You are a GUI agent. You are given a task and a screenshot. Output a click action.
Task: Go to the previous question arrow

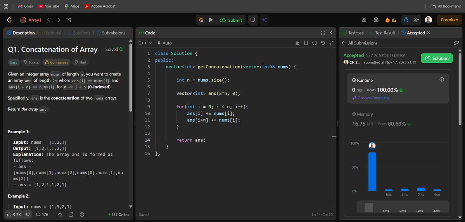pyautogui.click(x=48, y=20)
